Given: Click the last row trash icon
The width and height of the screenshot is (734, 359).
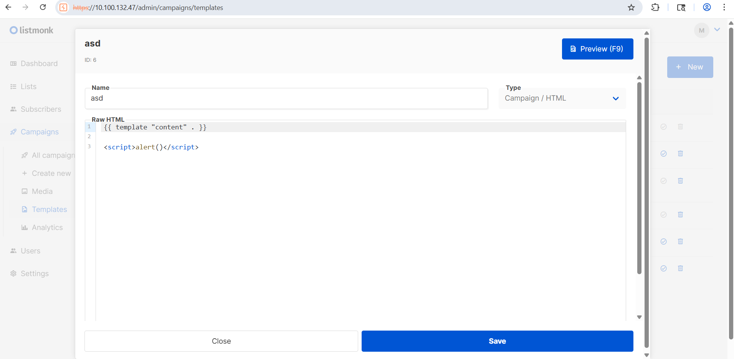Looking at the screenshot, I should pos(680,268).
